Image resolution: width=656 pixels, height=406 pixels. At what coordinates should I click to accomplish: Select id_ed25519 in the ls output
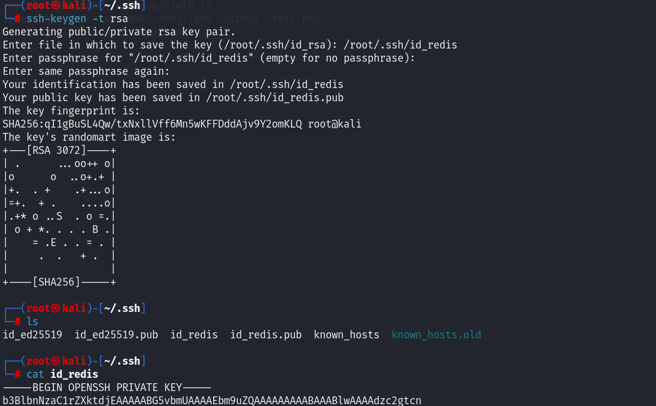[x=32, y=335]
